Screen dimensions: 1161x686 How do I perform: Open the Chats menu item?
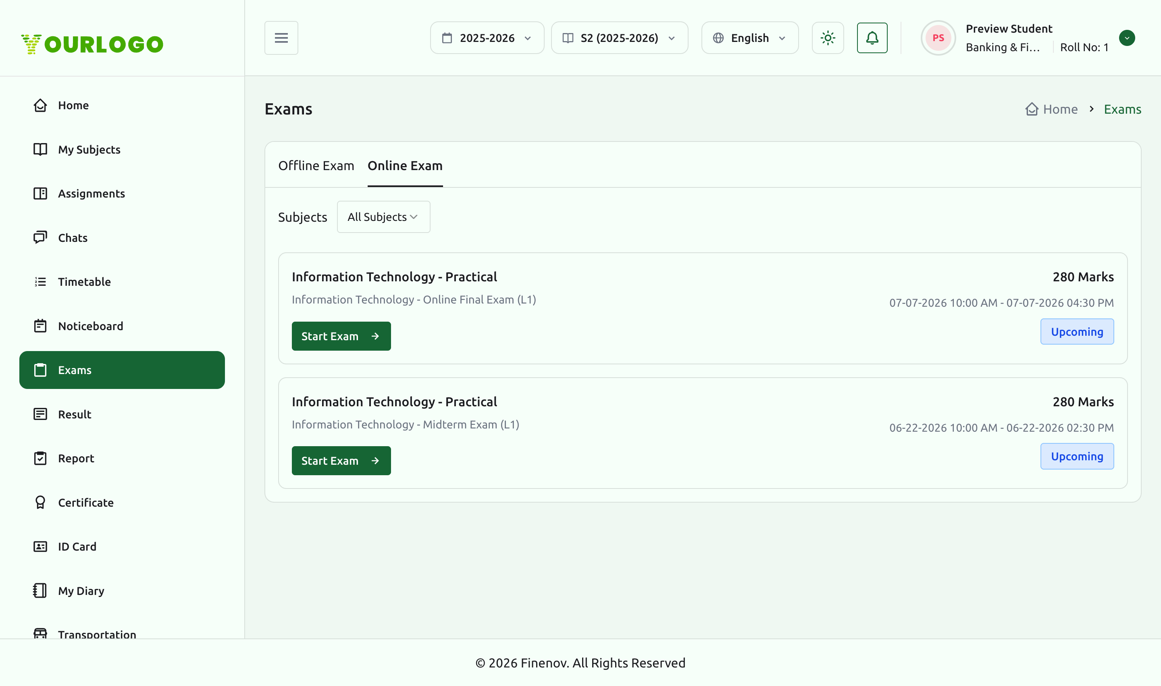pyautogui.click(x=122, y=238)
